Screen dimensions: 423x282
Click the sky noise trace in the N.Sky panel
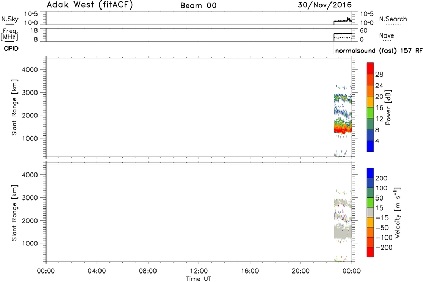(x=343, y=20)
